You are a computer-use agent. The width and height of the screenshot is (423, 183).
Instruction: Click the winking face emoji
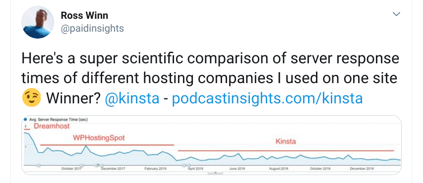(x=31, y=98)
